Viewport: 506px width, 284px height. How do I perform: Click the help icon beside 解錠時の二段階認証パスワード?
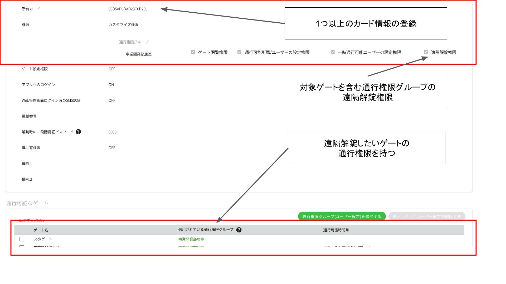click(78, 132)
